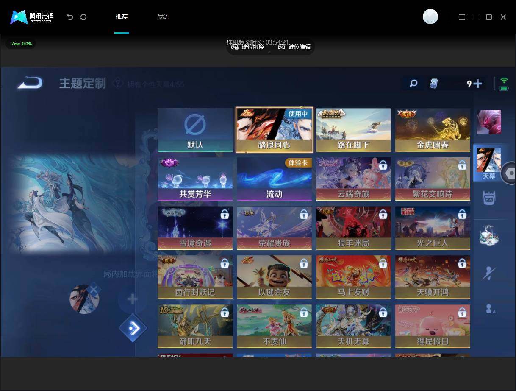
Task: Open the search magnifier in game
Action: coord(413,84)
